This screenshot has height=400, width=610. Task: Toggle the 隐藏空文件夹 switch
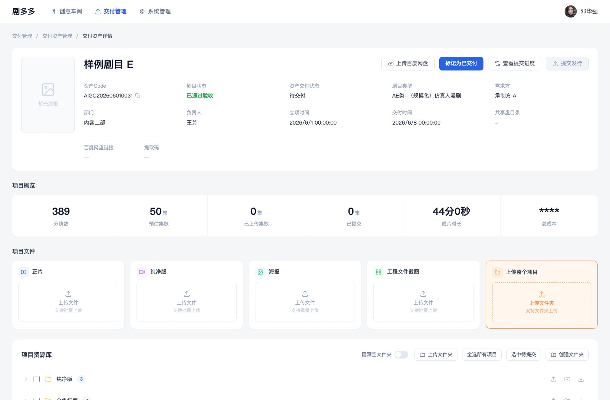(x=401, y=355)
